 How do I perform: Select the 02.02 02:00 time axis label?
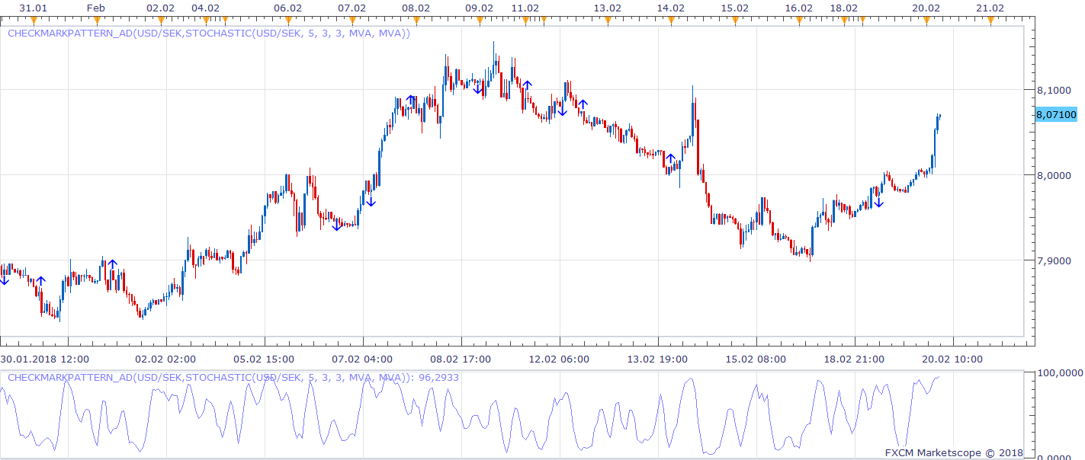point(165,359)
